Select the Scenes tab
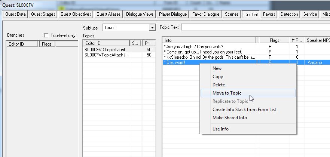Image resolution: width=330 pixels, height=157 pixels. (232, 14)
